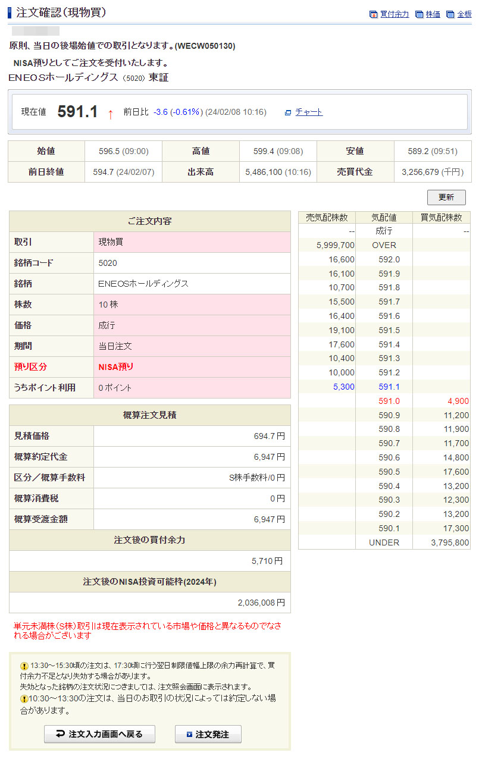Open the 買付余力 link at top right
The image size is (479, 759).
tap(395, 14)
